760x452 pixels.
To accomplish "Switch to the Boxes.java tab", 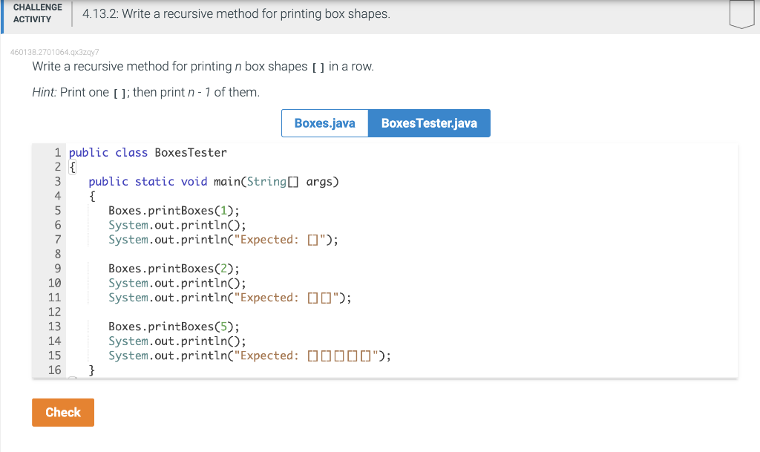I will point(324,123).
